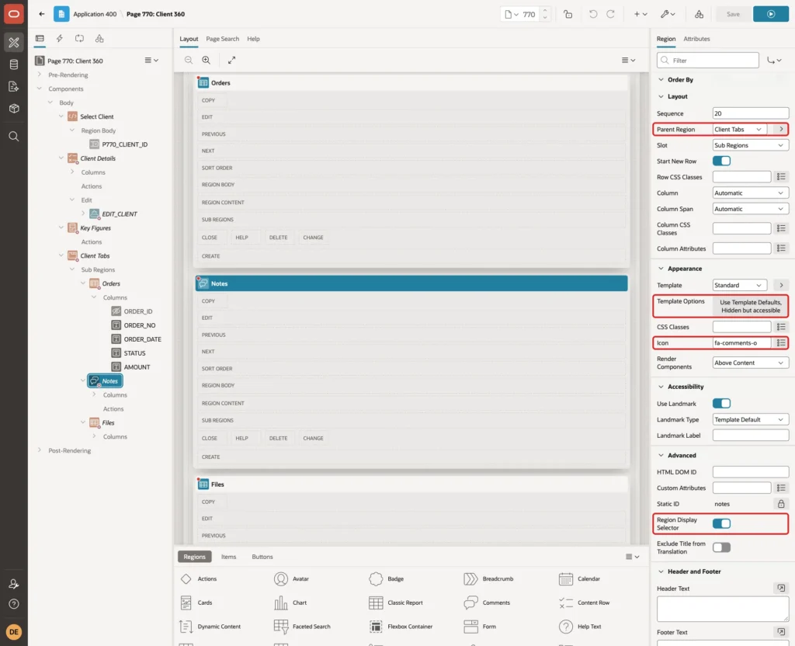Zoom out the layout view
Viewport: 795px width, 646px height.
189,60
